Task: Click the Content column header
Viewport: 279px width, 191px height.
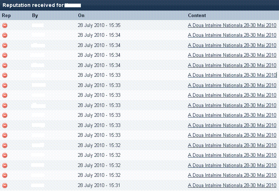Action: (x=197, y=16)
